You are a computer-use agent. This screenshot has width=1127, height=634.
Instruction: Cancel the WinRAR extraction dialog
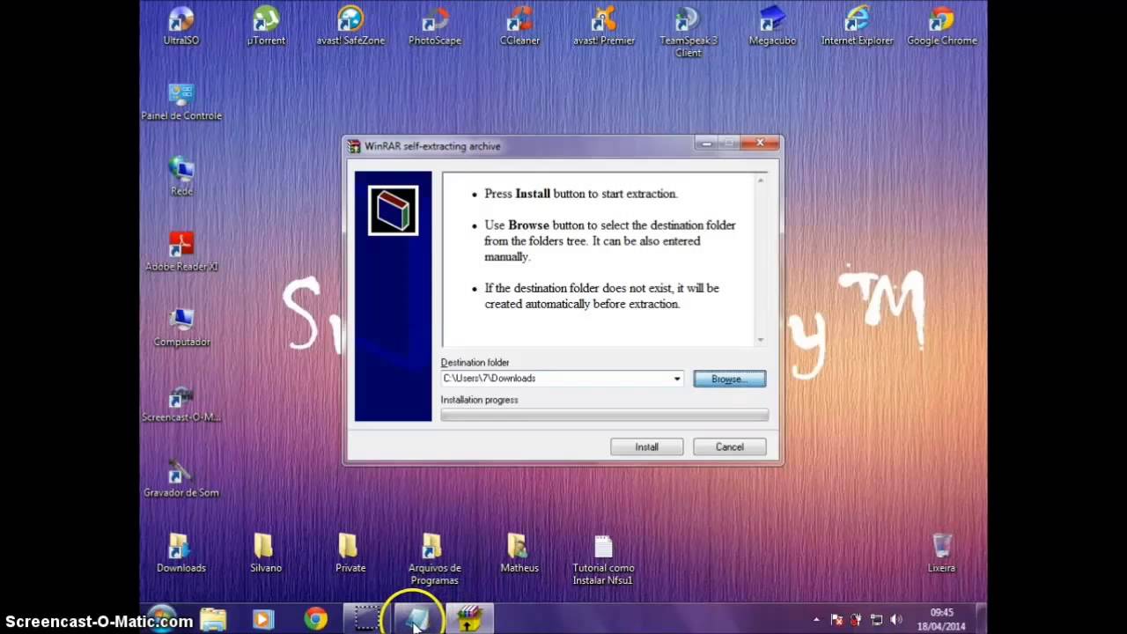tap(729, 447)
